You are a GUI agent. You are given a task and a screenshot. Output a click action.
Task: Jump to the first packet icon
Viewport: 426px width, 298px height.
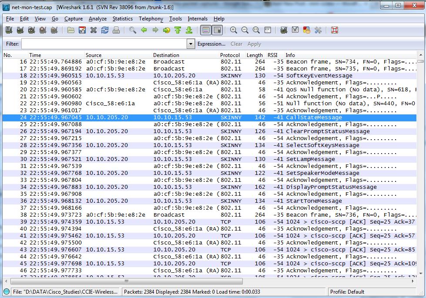pyautogui.click(x=178, y=30)
